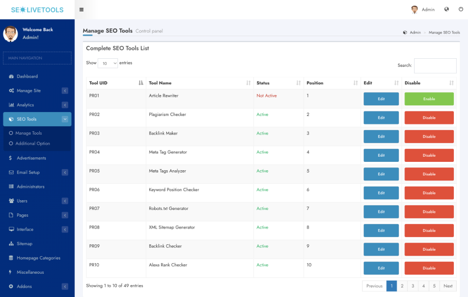Click the Homepage Categories database icon
The image size is (468, 297).
[x=11, y=258]
